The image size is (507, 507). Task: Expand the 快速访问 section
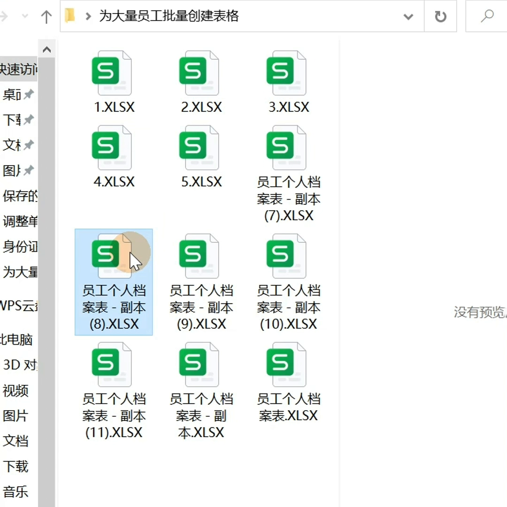(x=19, y=69)
